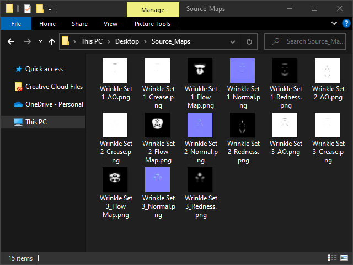The image size is (353, 265).
Task: Click Desktop in the address breadcrumb
Action: tap(127, 41)
